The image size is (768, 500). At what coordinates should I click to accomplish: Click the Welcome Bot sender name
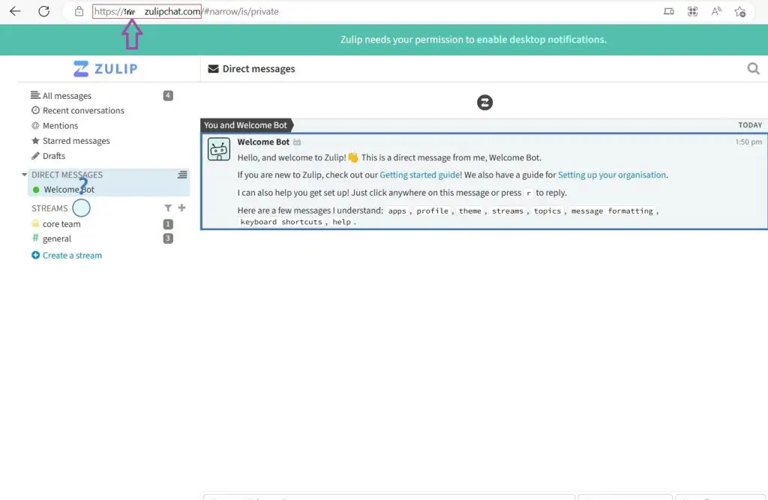263,142
